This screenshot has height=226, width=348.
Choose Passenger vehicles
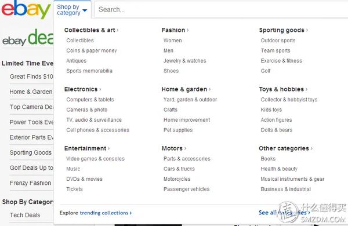[x=186, y=189]
